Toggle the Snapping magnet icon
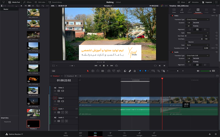Viewport: 220px width, 137px height. (125, 71)
